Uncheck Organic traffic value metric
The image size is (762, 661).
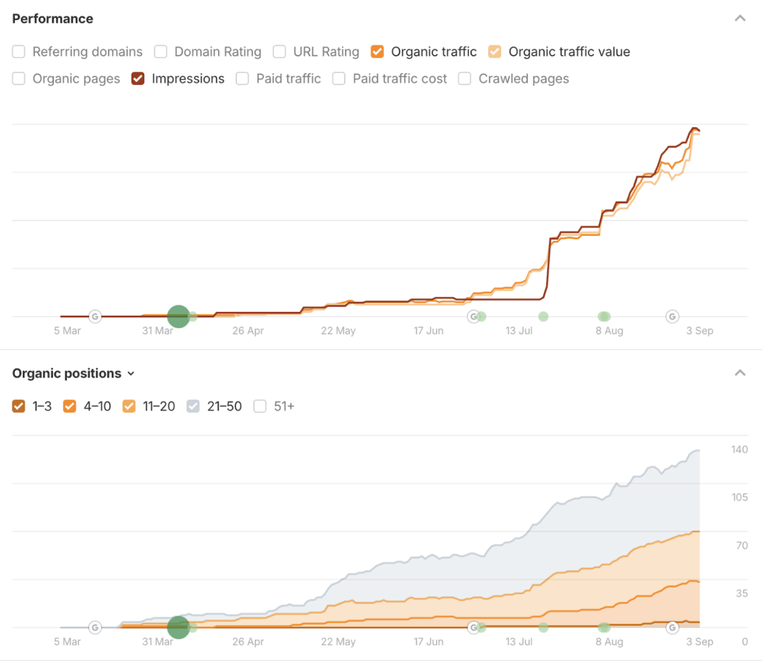pos(495,52)
